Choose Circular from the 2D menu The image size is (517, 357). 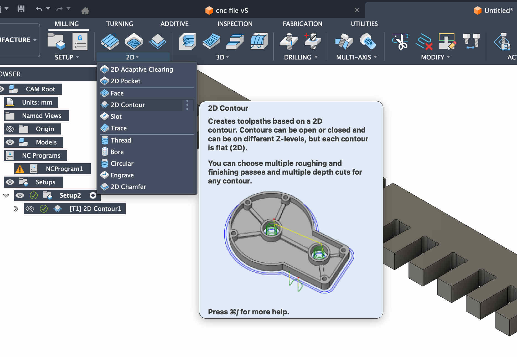click(147, 164)
